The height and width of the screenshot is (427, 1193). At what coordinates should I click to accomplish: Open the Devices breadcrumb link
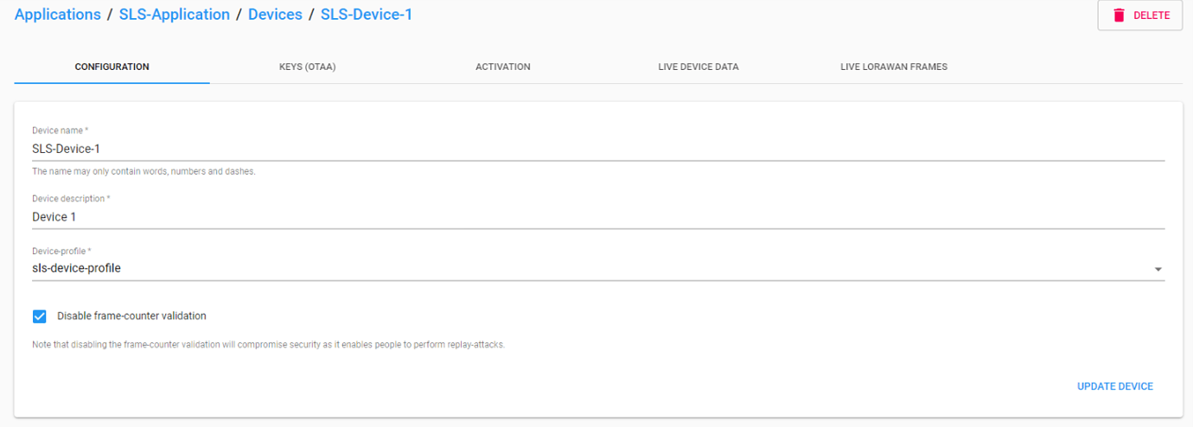click(275, 15)
